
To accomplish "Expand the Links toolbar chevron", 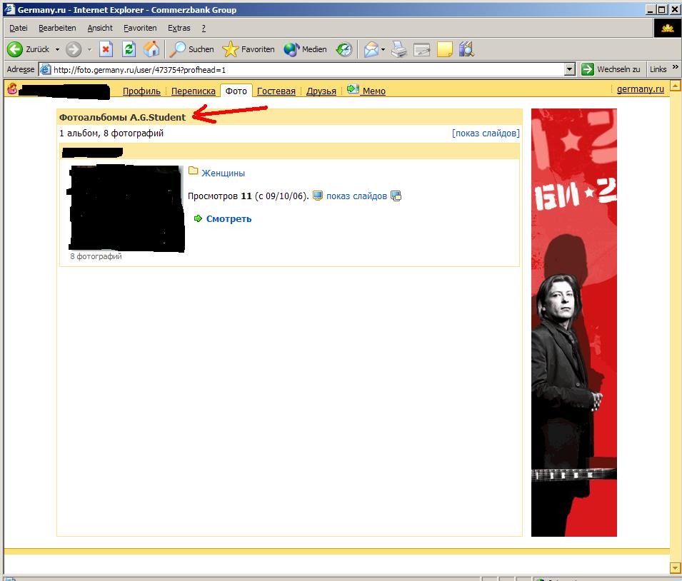I will pos(675,68).
